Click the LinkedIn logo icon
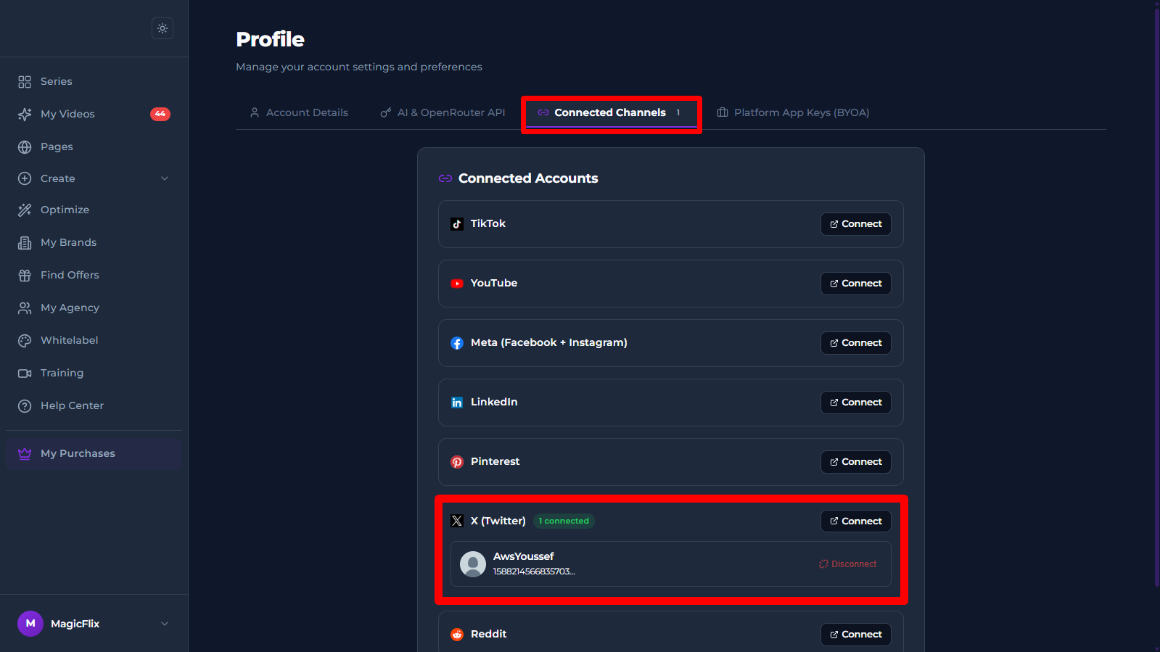The width and height of the screenshot is (1160, 652). click(x=457, y=403)
